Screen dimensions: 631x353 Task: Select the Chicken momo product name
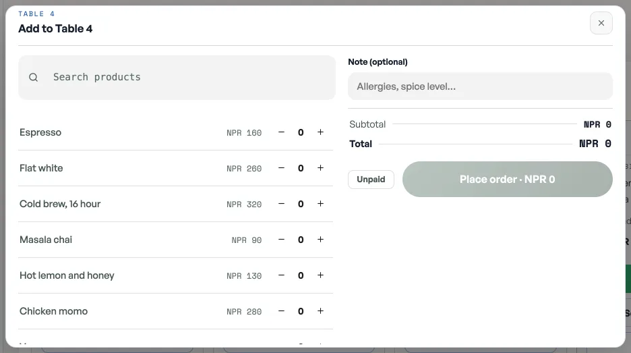point(53,311)
